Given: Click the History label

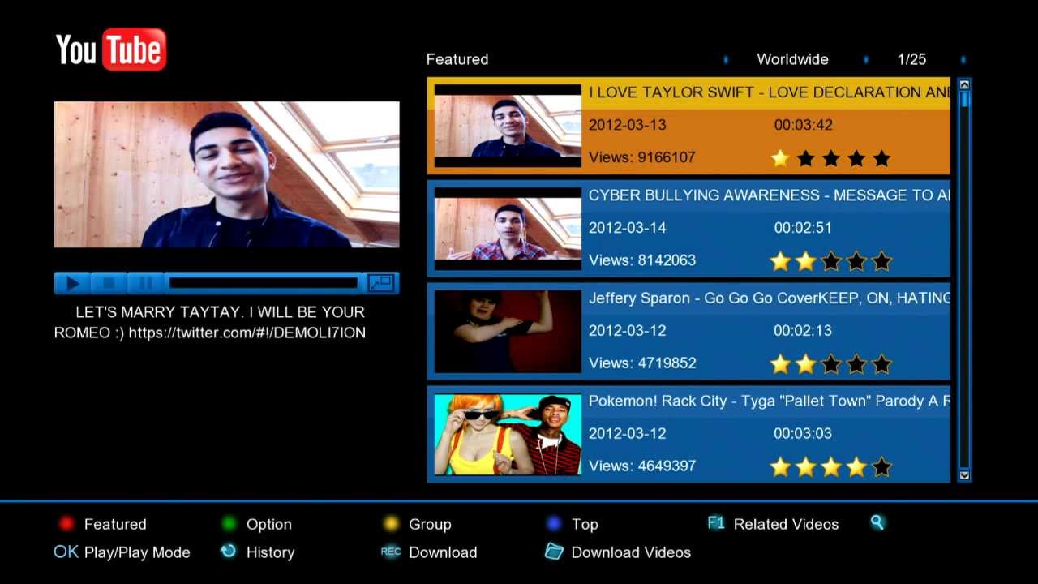Looking at the screenshot, I should (270, 552).
